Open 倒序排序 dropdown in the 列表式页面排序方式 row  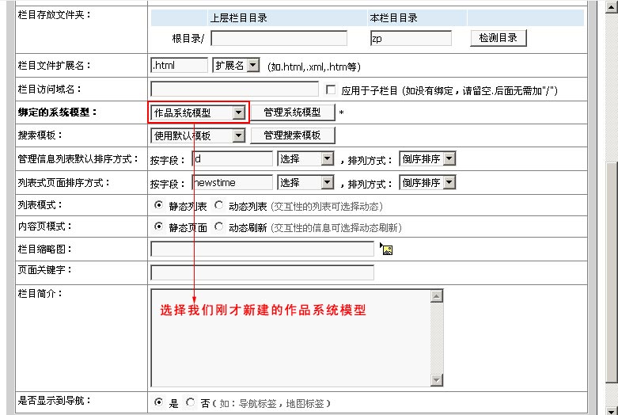(x=449, y=182)
